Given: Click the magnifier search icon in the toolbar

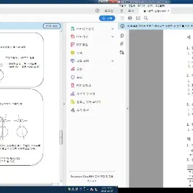Looking at the screenshot, I should (146, 18).
